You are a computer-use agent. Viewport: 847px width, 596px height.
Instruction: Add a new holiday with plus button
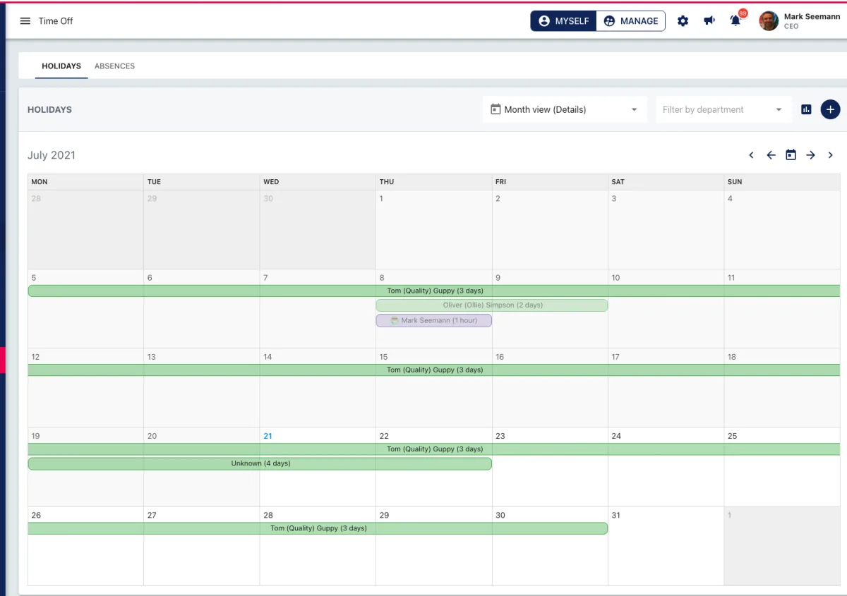[830, 109]
